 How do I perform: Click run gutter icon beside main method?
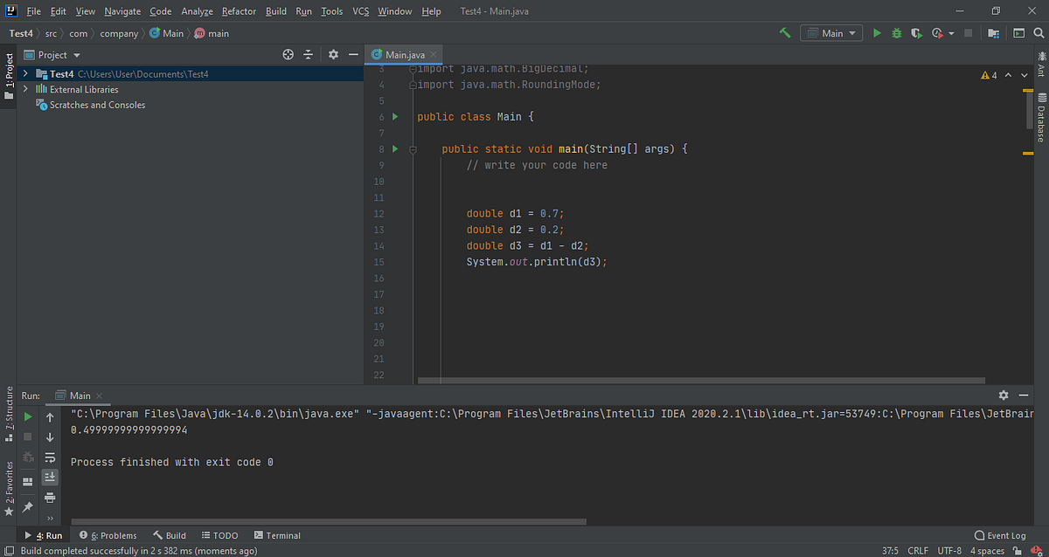pyautogui.click(x=395, y=149)
